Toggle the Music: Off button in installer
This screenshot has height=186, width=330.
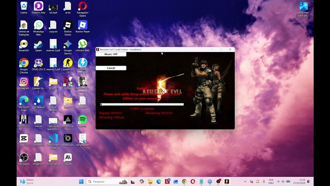(x=111, y=54)
